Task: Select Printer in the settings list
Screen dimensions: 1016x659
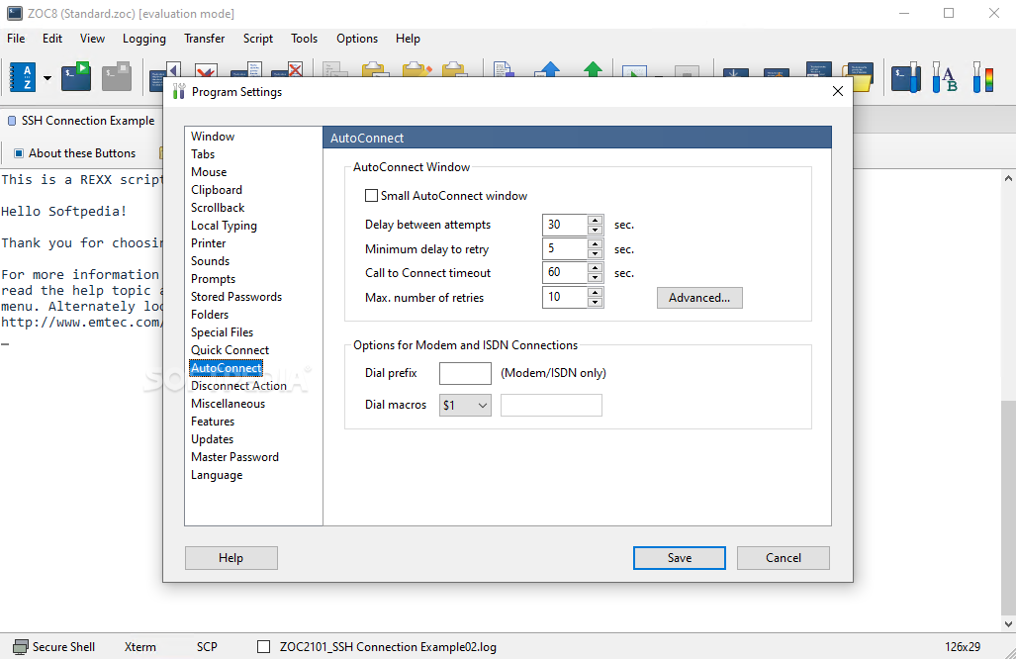Action: click(208, 243)
